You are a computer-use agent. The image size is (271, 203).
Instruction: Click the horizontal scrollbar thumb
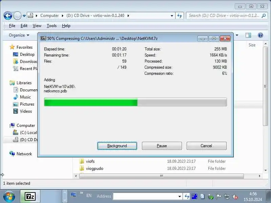[x=162, y=176]
